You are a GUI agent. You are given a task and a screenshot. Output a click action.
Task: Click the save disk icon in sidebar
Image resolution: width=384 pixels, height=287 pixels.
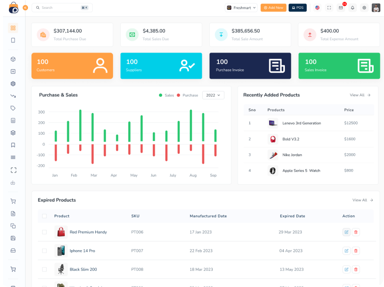tap(13, 238)
